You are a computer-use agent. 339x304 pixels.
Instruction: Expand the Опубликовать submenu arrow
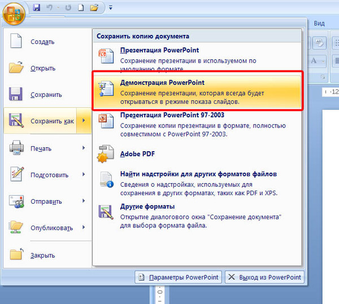(84, 227)
